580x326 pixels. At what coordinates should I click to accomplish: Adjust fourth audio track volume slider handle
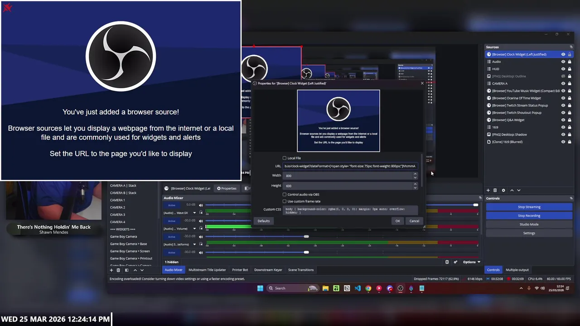(306, 252)
